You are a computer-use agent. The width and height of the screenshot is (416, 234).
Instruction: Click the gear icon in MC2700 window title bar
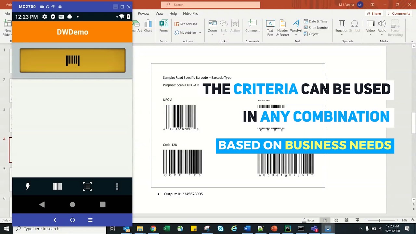(x=60, y=7)
